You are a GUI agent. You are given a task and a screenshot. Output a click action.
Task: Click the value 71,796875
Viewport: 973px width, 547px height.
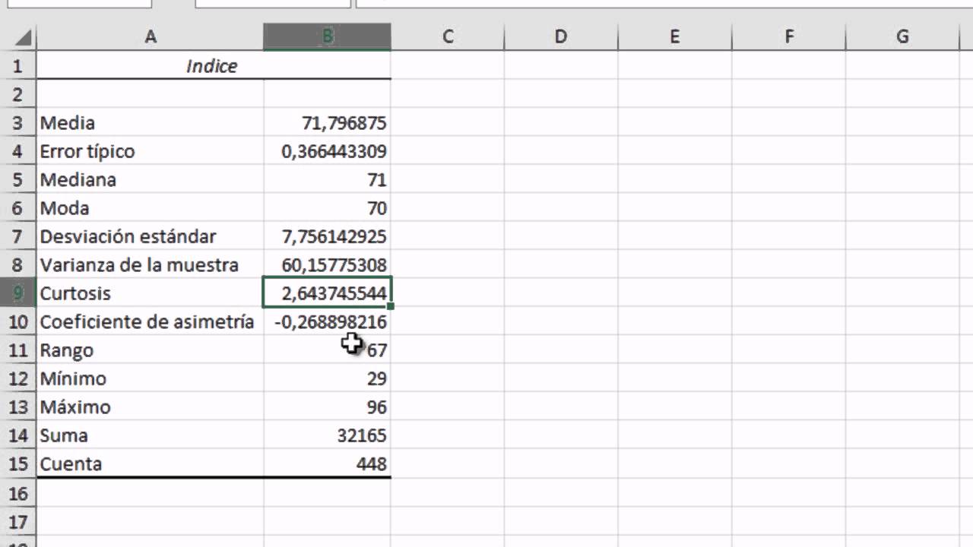pos(328,123)
